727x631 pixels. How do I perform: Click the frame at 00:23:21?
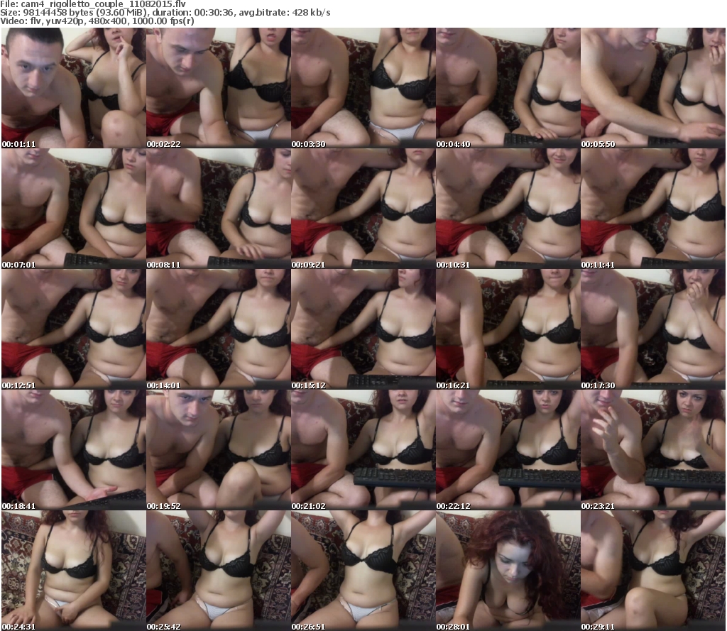(653, 450)
